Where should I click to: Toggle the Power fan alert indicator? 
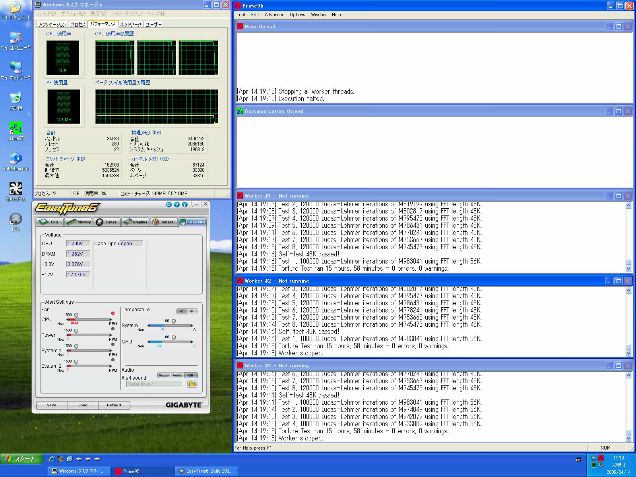113,329
